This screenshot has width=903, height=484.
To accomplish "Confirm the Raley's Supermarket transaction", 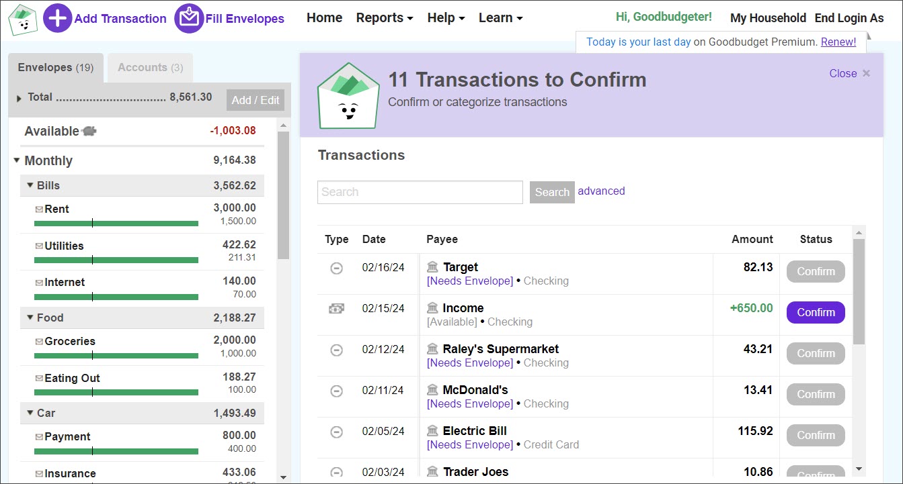I will [816, 354].
